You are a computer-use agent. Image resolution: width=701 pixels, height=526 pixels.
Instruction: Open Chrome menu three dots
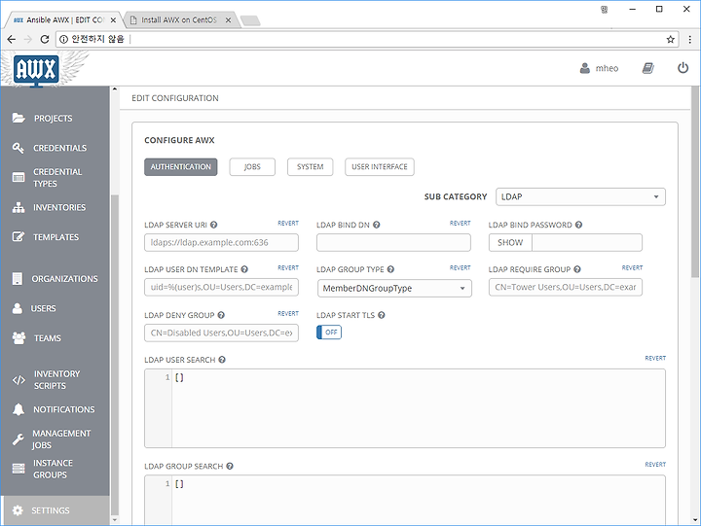point(690,39)
